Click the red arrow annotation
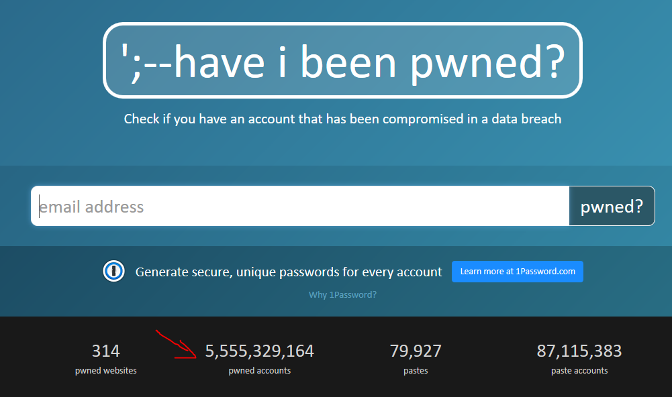The height and width of the screenshot is (397, 672). click(x=176, y=344)
